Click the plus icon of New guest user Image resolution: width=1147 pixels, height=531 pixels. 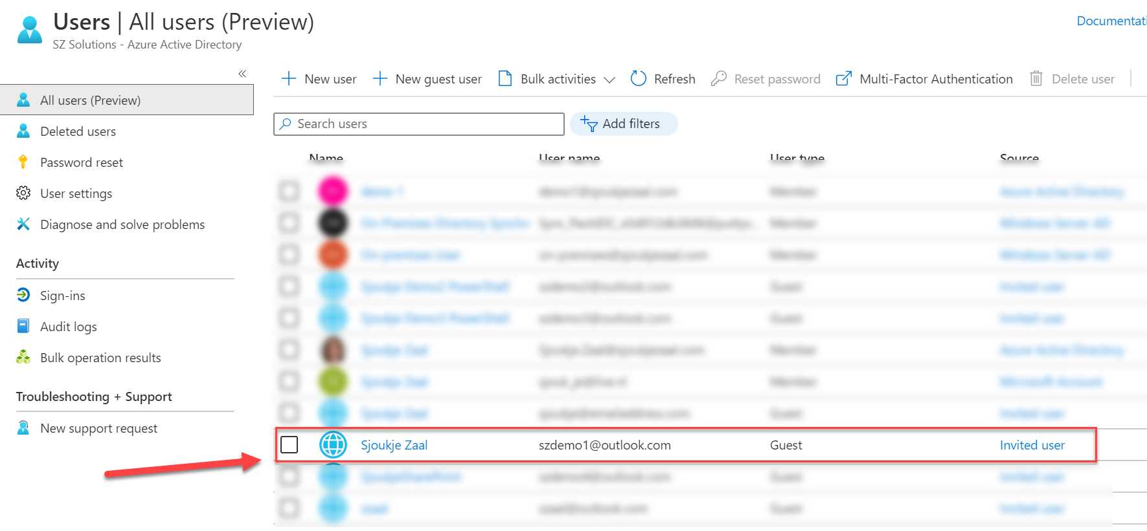(x=380, y=79)
